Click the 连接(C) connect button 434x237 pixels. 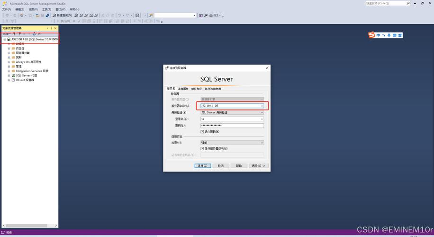point(203,166)
